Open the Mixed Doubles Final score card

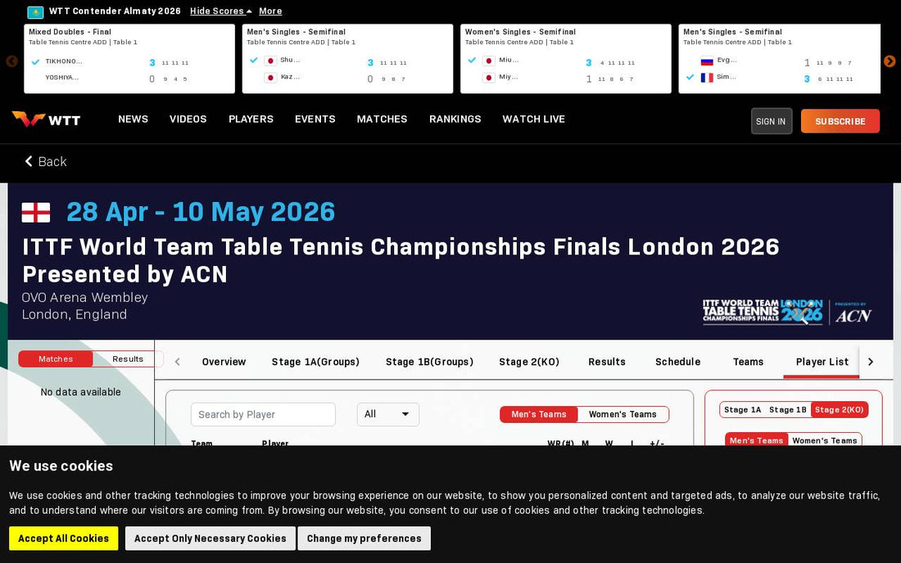pos(129,59)
